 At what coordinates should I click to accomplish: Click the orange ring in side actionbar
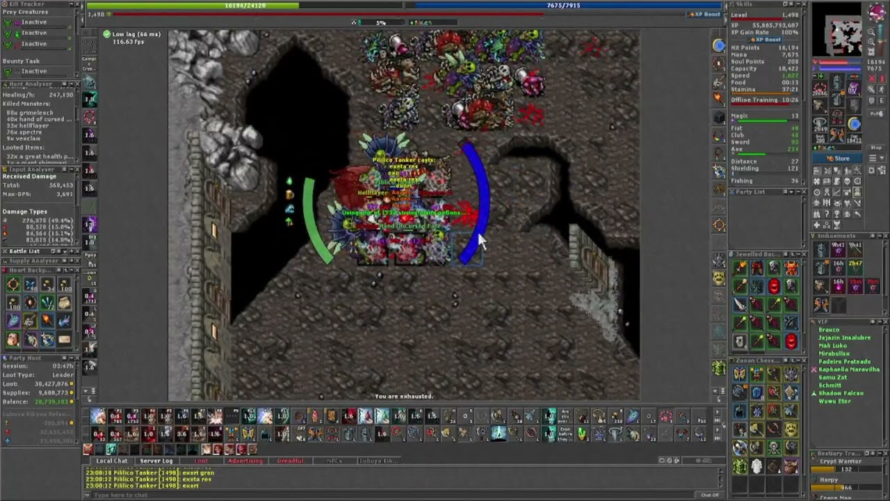tap(719, 225)
